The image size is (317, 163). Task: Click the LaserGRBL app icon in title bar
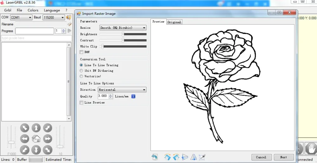tap(2, 3)
